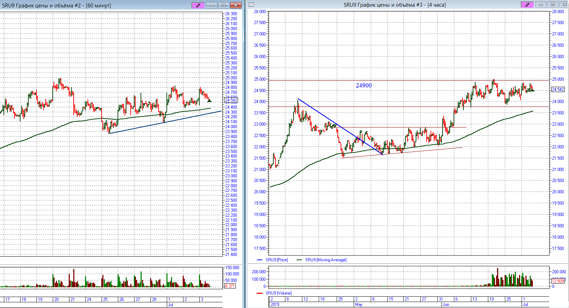Click the 24 542 price label on 4-hour chart

[558, 90]
